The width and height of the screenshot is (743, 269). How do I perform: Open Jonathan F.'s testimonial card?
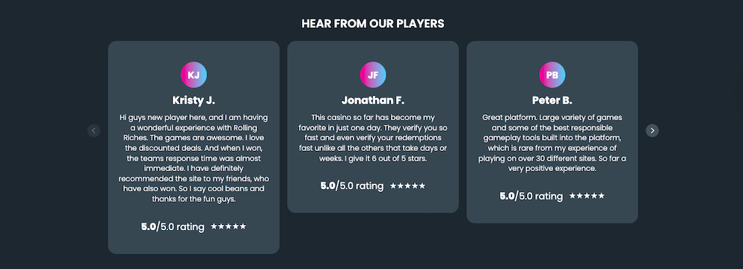pyautogui.click(x=373, y=127)
